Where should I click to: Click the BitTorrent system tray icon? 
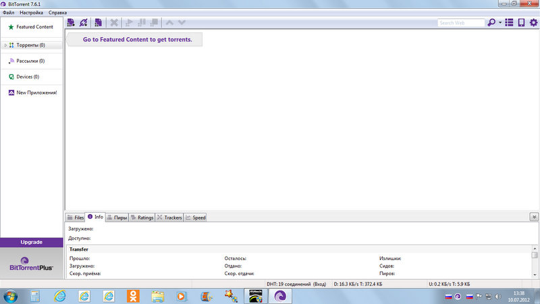[458, 297]
